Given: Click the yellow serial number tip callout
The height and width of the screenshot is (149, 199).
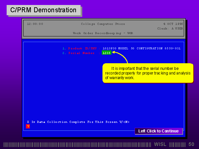Looking at the screenshot, I should [x=148, y=73].
